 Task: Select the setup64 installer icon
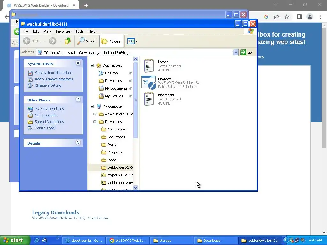coord(149,83)
